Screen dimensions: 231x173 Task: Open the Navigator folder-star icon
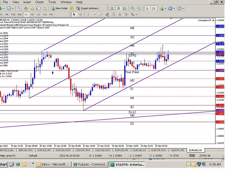point(32,8)
